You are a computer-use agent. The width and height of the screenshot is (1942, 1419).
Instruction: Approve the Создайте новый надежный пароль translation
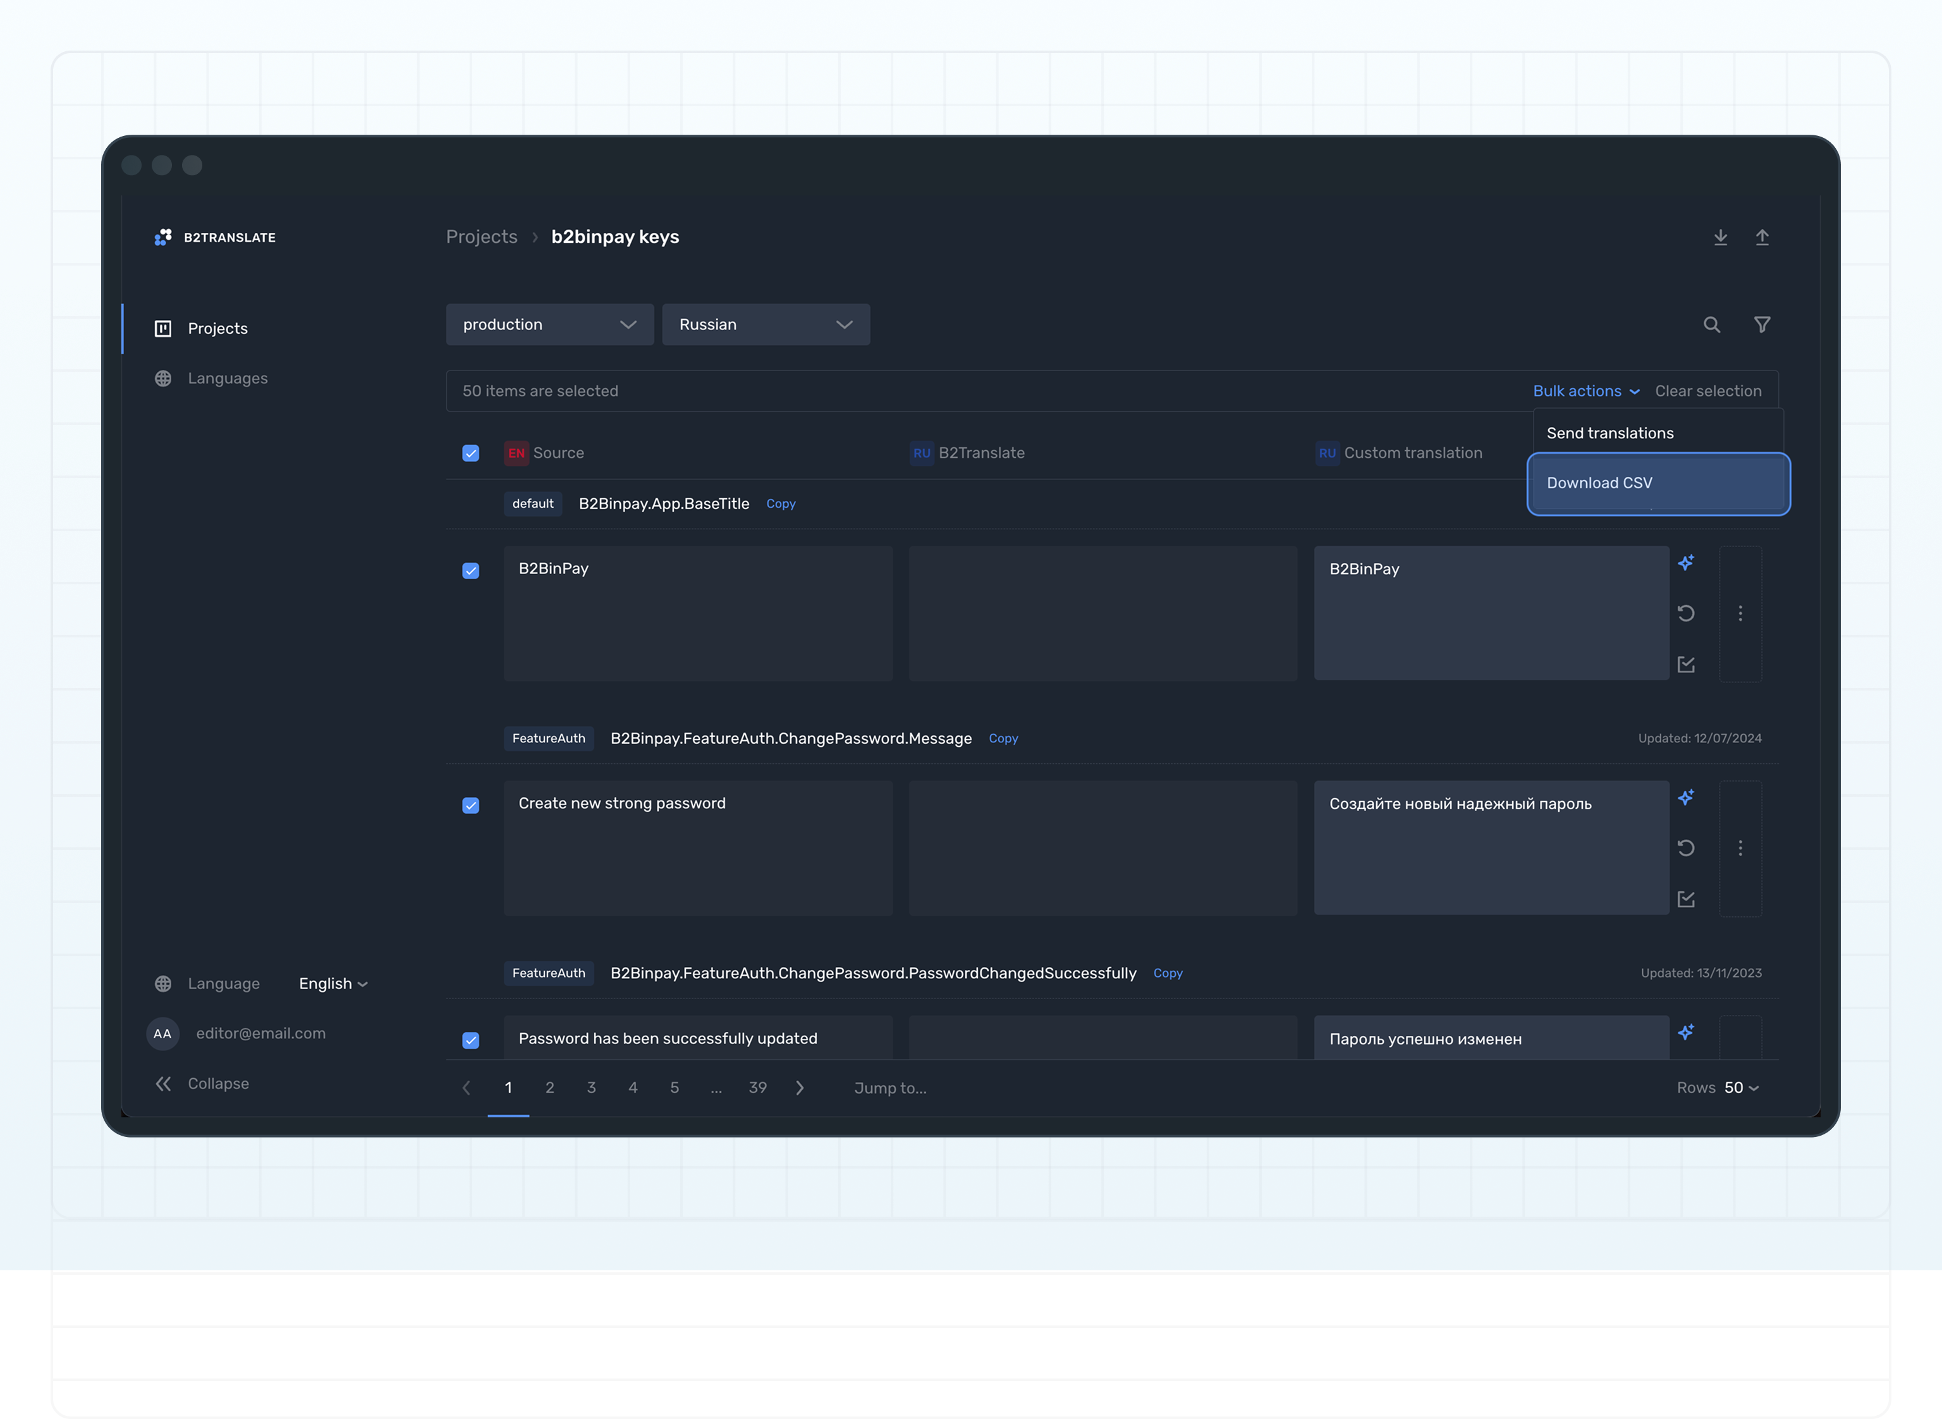[x=1687, y=899]
